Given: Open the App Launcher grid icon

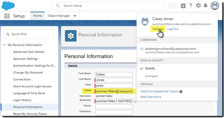Looking at the screenshot, I should tap(7, 16).
